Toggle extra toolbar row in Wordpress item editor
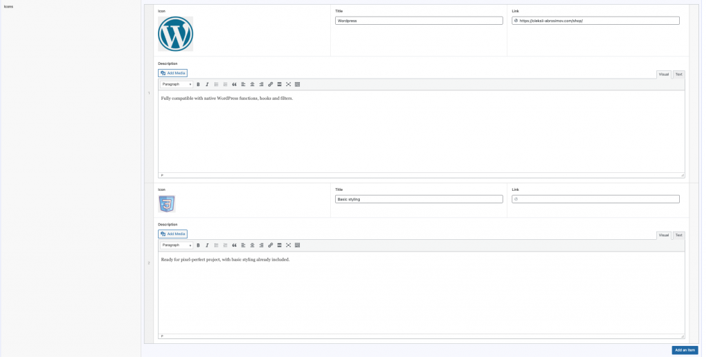This screenshot has height=357, width=706. click(x=297, y=84)
